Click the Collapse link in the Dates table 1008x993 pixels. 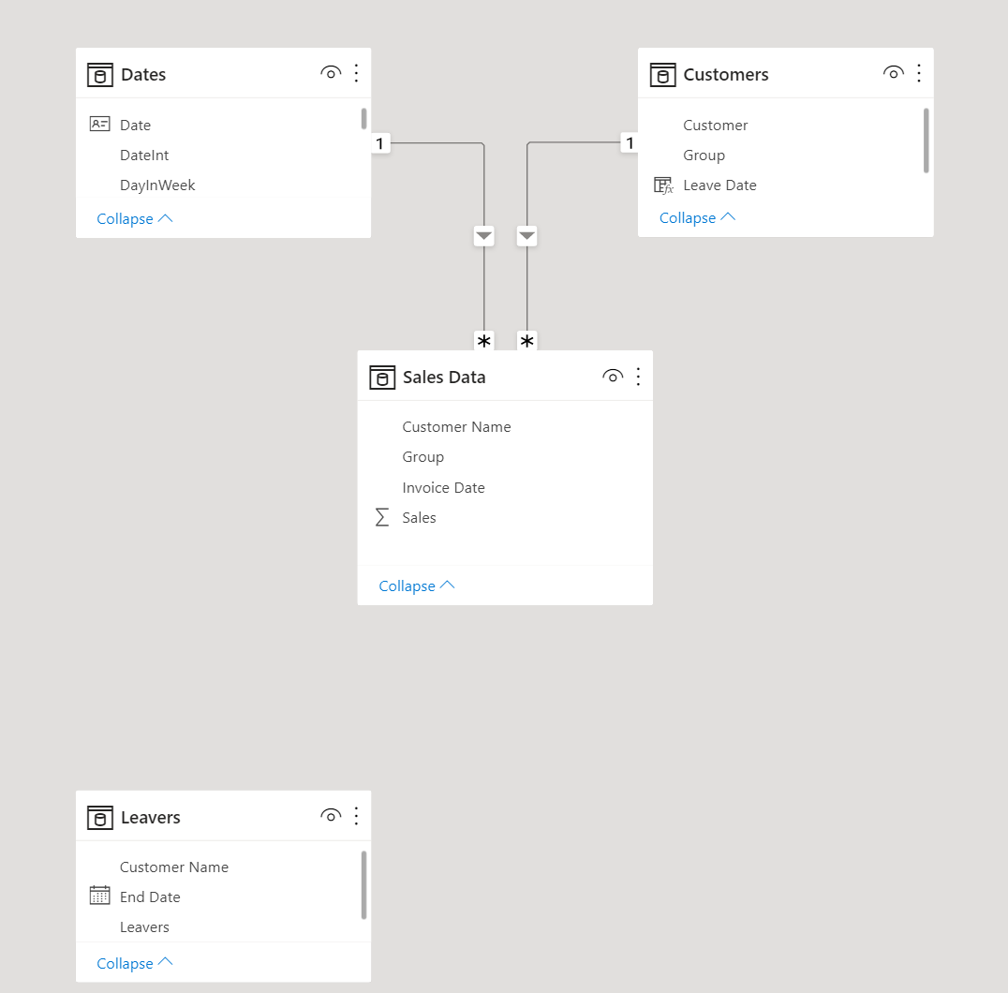(x=135, y=218)
